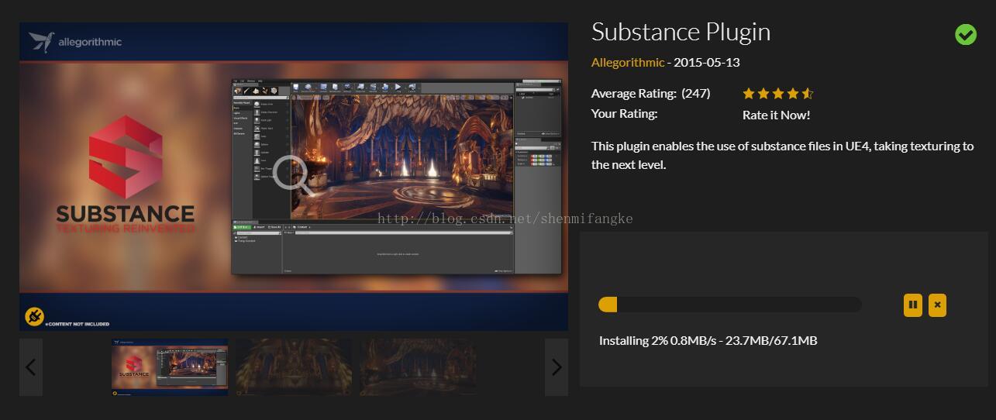
Task: Go to previous screenshot with left arrow
Action: (x=31, y=367)
